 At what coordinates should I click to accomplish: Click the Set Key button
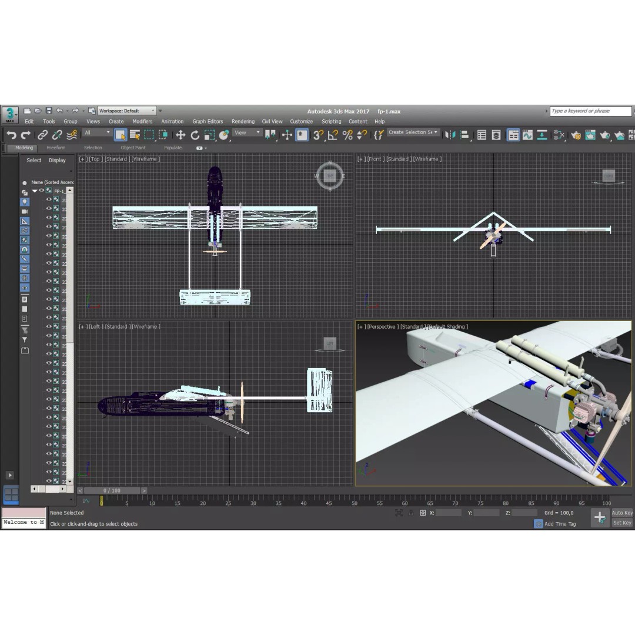tap(621, 523)
